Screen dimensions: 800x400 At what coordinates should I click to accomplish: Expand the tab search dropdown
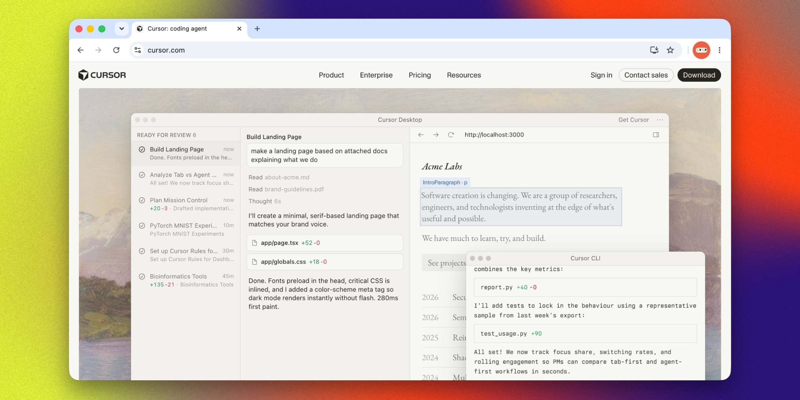coord(122,29)
